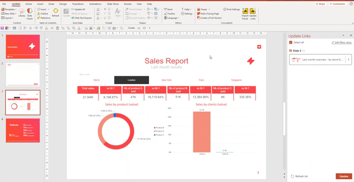Open the Layout dropdown
This screenshot has height=182, width=354.
click(7, 18)
